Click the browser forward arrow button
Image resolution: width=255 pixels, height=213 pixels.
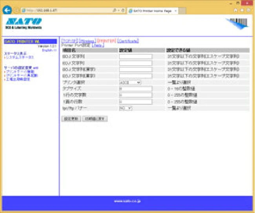[16, 11]
